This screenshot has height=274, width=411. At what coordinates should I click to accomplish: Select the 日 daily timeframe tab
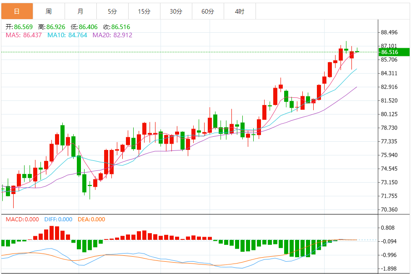click(x=17, y=11)
